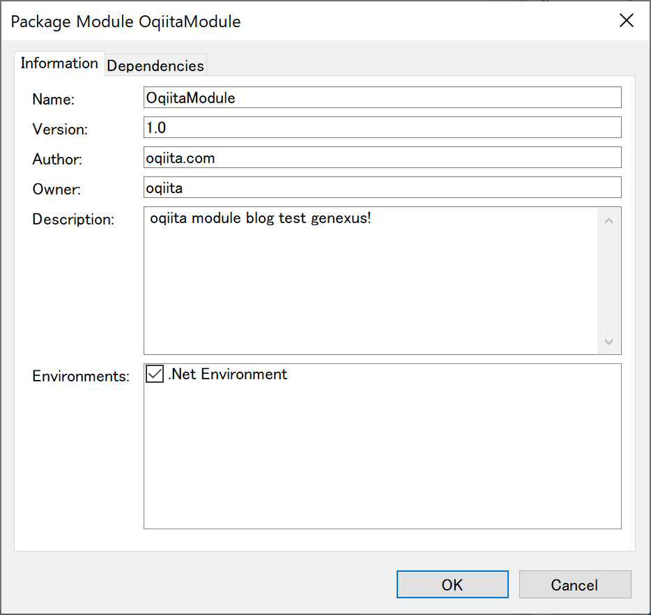Uncheck the .Net Environment checkbox
This screenshot has height=615, width=651.
(155, 374)
